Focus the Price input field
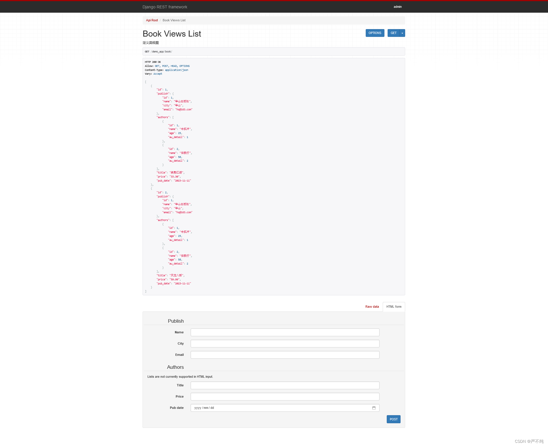Viewport: 548px width, 446px height. (285, 396)
